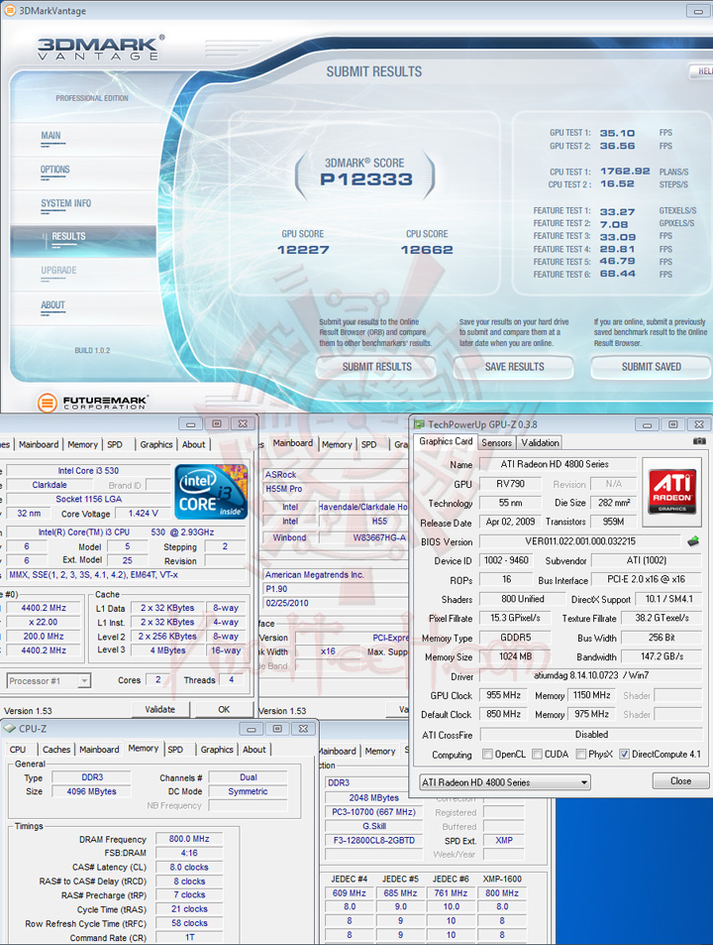Click the ATI Radeon logo in GPU-Z
The height and width of the screenshot is (945, 713).
(672, 491)
